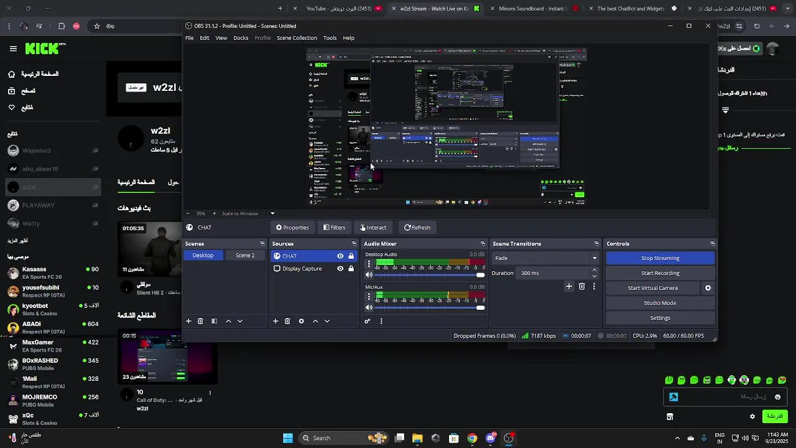Open File Explorer from taskbar
The height and width of the screenshot is (448, 796).
(417, 438)
